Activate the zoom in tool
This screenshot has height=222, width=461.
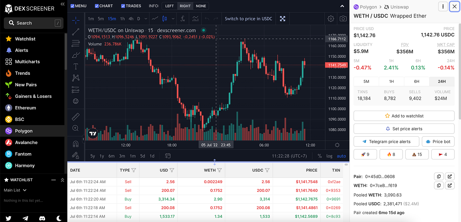pos(76,128)
